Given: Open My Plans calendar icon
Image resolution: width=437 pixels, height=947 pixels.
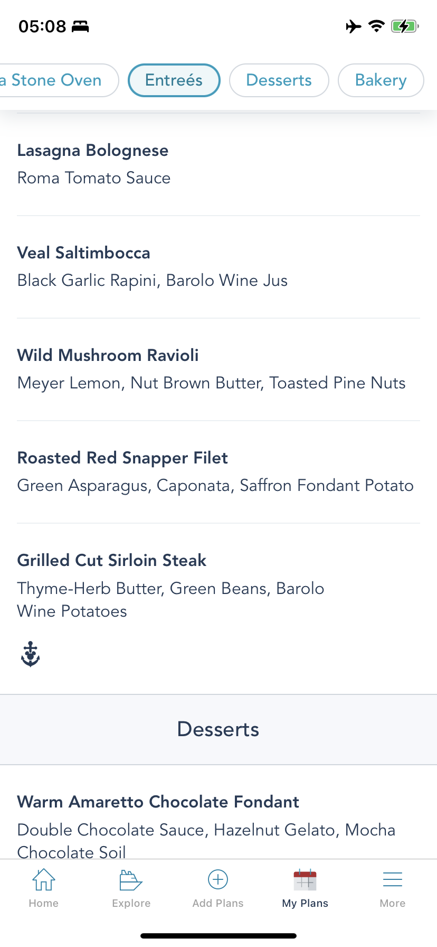Looking at the screenshot, I should point(305,880).
